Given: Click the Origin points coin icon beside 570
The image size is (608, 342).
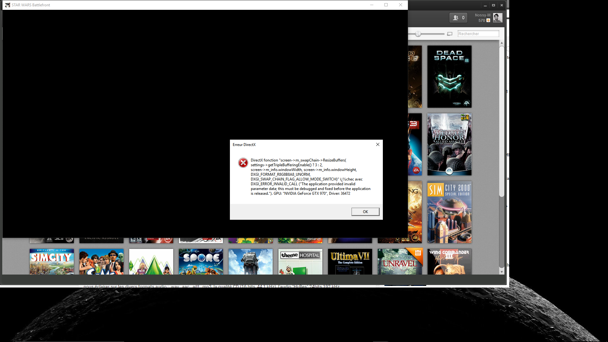Looking at the screenshot, I should tap(488, 20).
